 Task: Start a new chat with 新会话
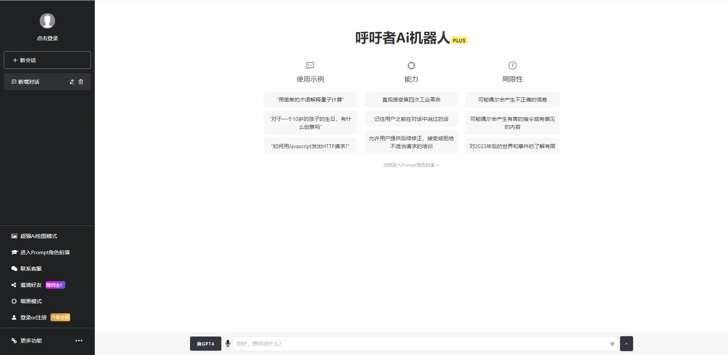[x=47, y=60]
